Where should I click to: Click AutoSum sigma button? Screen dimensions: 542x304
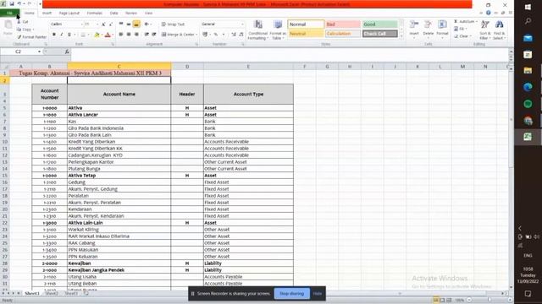tap(465, 21)
